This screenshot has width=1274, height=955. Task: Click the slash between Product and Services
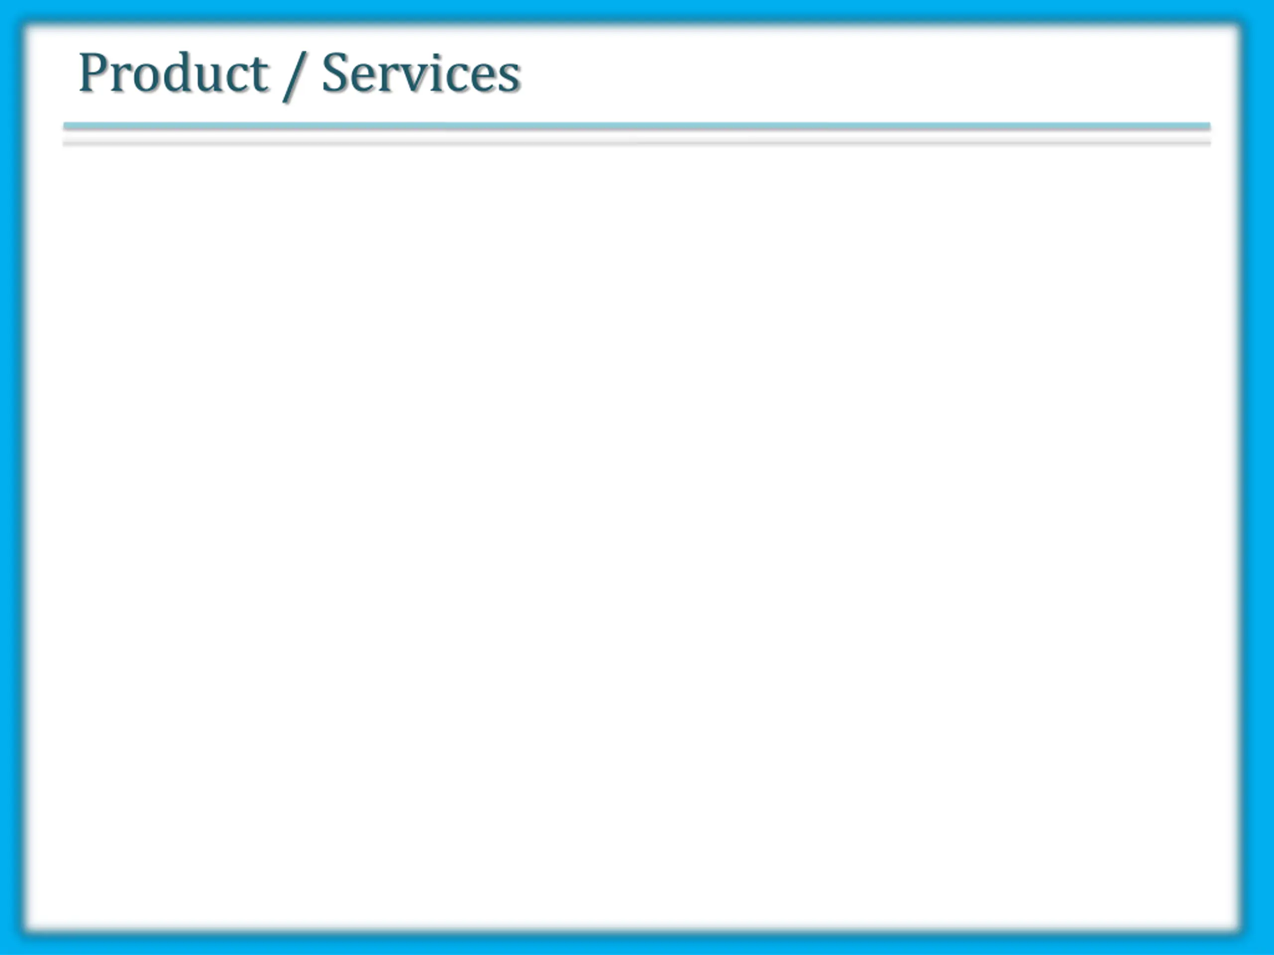coord(294,76)
